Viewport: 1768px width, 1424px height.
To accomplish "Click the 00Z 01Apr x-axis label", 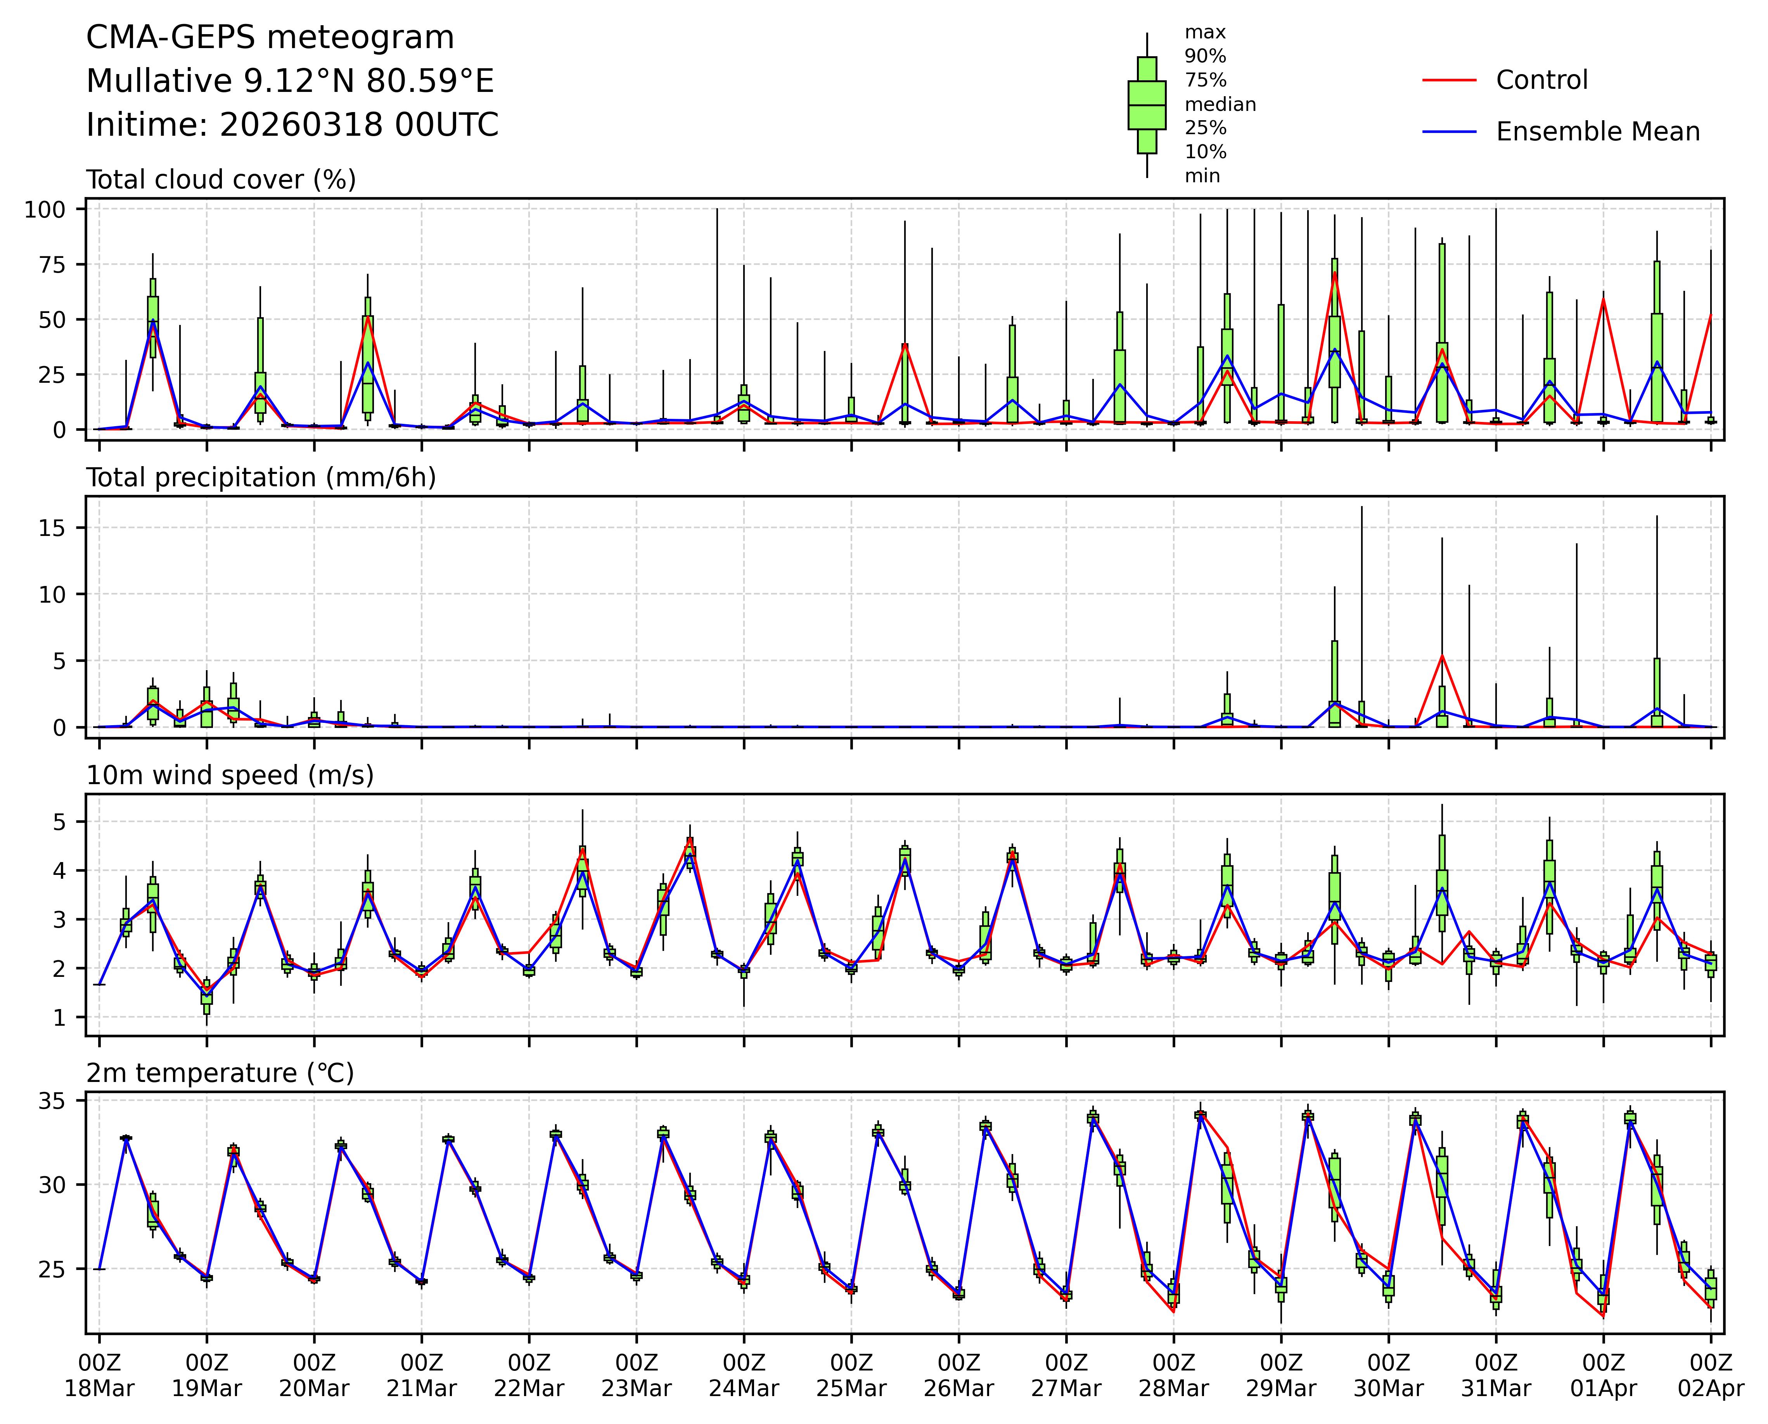I will [x=1603, y=1376].
